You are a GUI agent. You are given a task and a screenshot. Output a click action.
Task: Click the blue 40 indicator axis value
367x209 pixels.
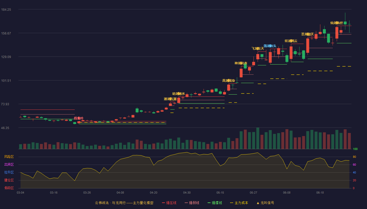[x=354, y=172]
